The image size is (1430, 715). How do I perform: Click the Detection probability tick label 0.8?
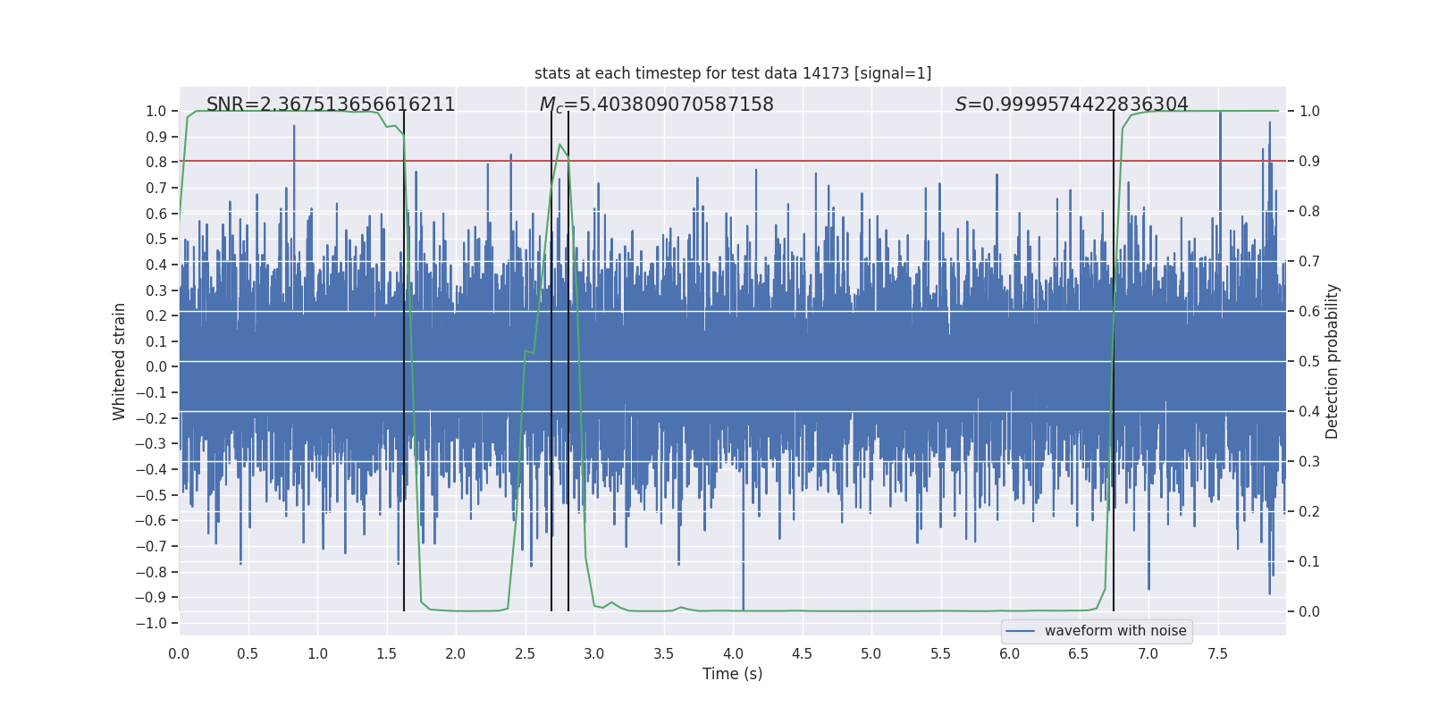click(1309, 212)
